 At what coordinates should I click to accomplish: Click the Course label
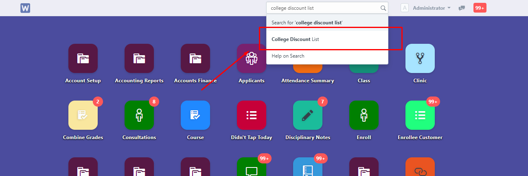(x=195, y=137)
